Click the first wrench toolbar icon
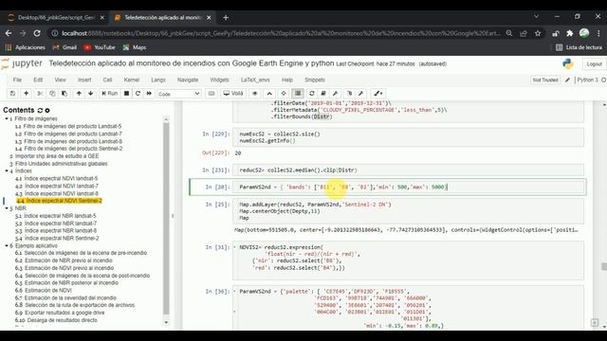Image resolution: width=607 pixels, height=341 pixels. pos(335,94)
